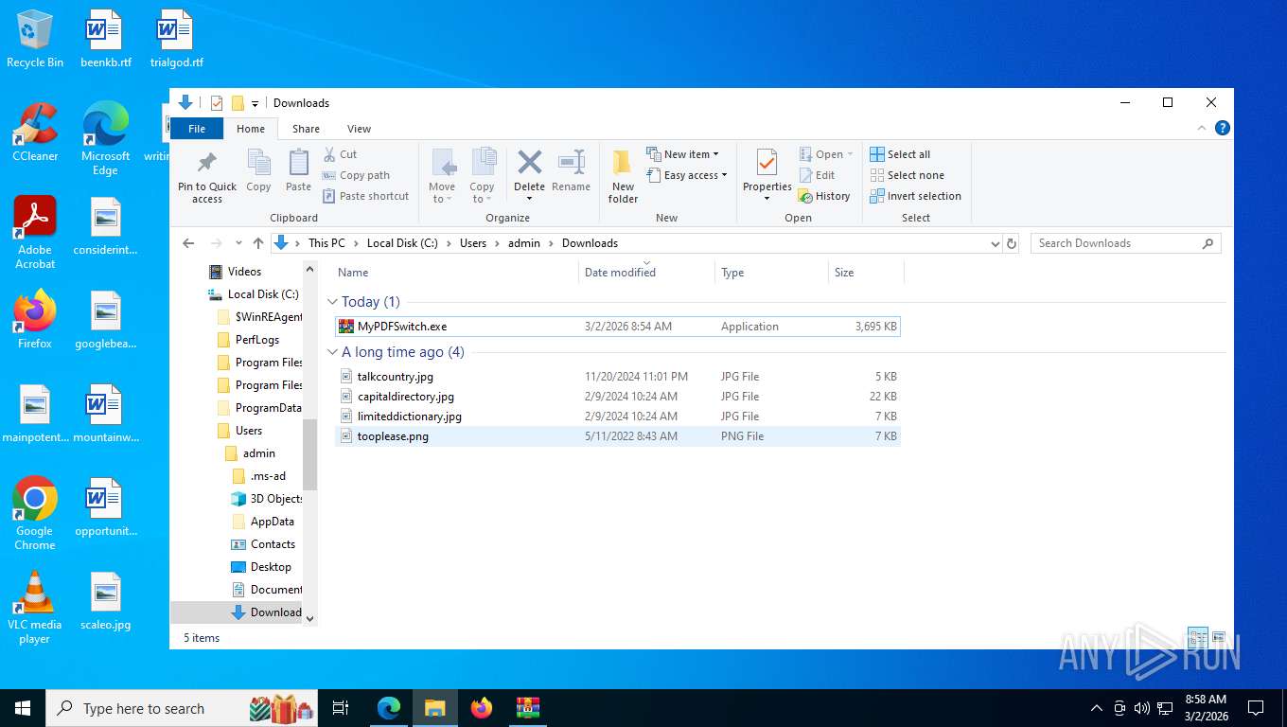Open the Adobe Acrobat desktop shortcut
Viewport: 1287px width, 727px height.
pyautogui.click(x=35, y=232)
